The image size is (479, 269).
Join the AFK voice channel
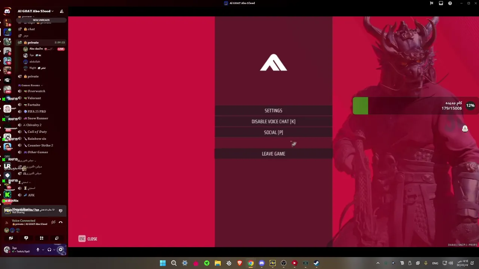(x=41, y=195)
